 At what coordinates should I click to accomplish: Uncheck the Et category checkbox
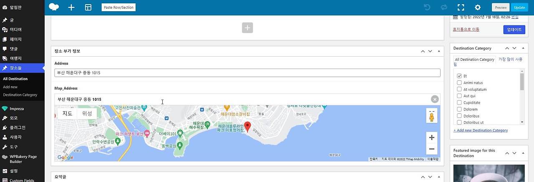click(459, 76)
